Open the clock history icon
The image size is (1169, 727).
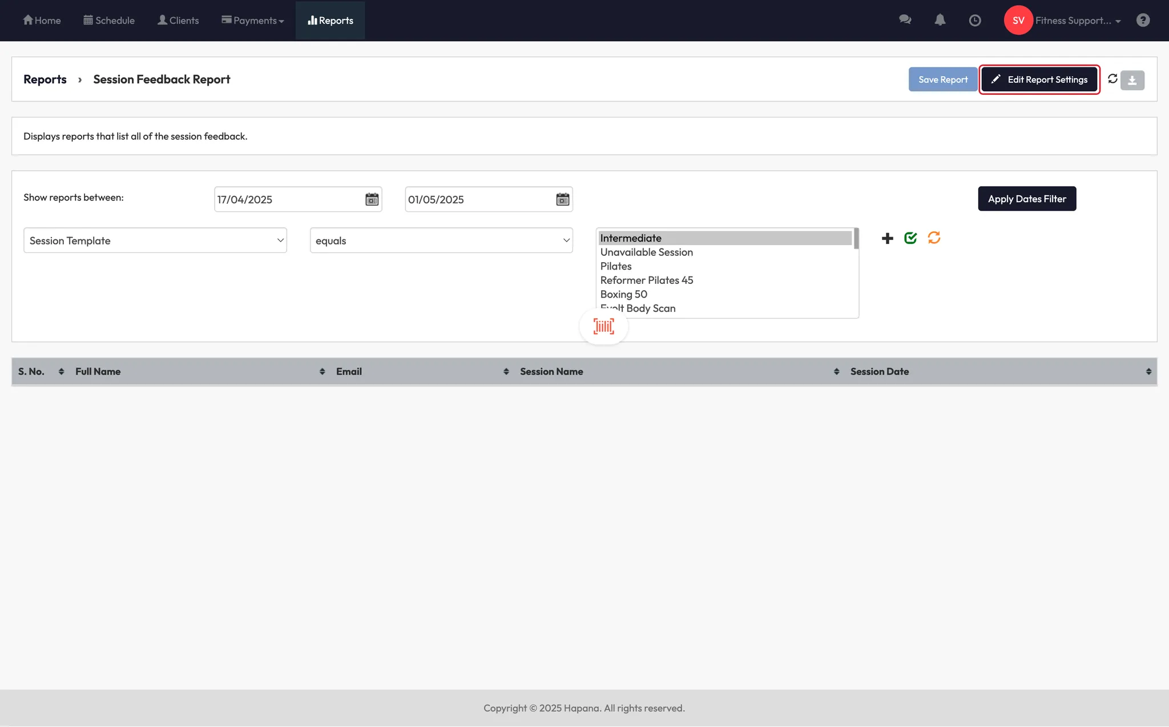(x=975, y=21)
